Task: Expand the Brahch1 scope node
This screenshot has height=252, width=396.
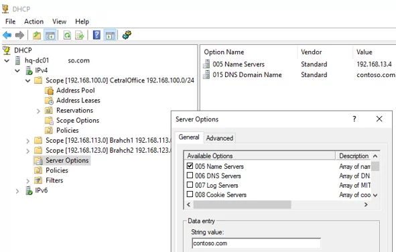Action: click(27, 141)
